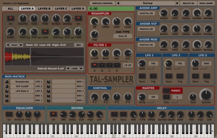Click the LFO 1 Rate knob
Viewport: 217px width, 138px height.
142,63
